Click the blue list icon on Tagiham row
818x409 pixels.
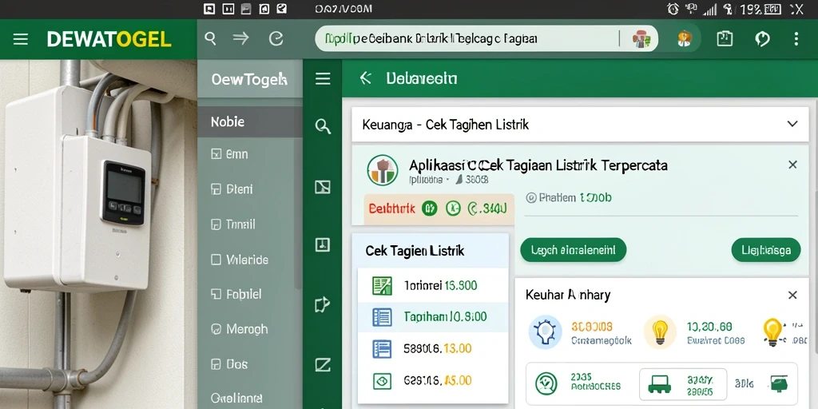(x=382, y=316)
